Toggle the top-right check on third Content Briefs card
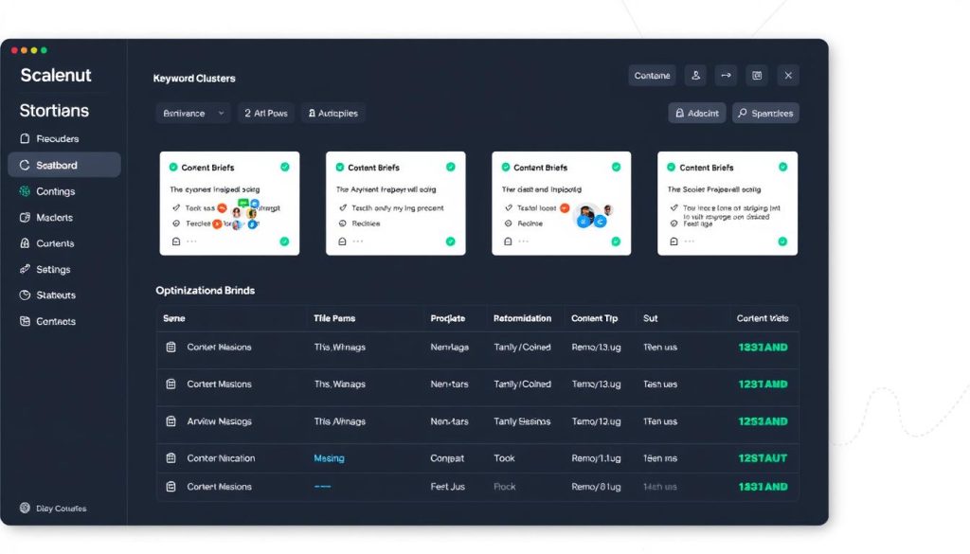Screen dimensions: 970x554 [x=617, y=167]
